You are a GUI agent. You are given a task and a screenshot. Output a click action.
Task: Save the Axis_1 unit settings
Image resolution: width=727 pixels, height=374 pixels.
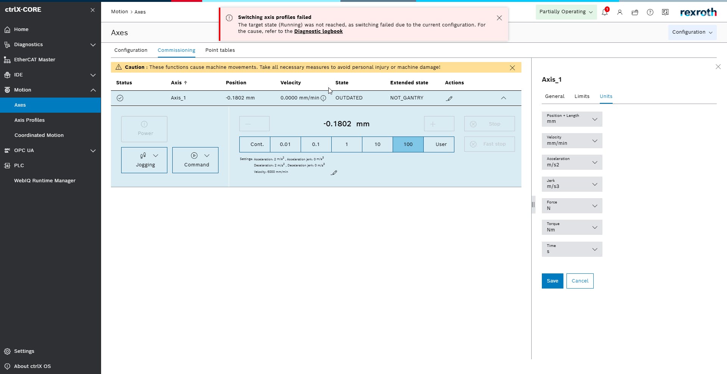[552, 281]
